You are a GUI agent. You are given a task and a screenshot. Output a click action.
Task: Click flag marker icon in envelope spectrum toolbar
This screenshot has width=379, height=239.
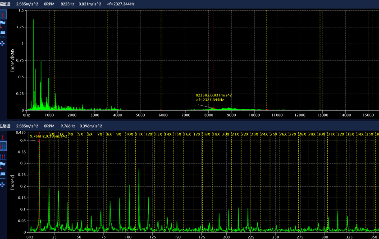(x=3, y=165)
